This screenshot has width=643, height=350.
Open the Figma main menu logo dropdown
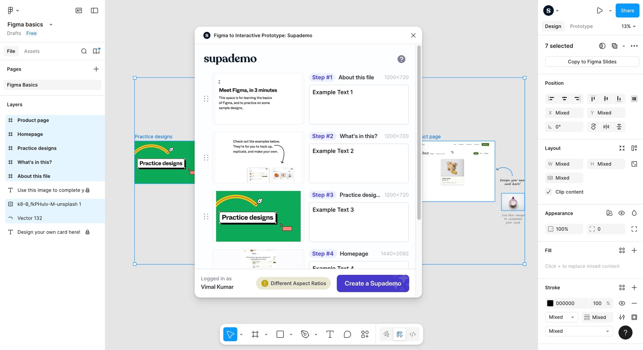(x=13, y=10)
